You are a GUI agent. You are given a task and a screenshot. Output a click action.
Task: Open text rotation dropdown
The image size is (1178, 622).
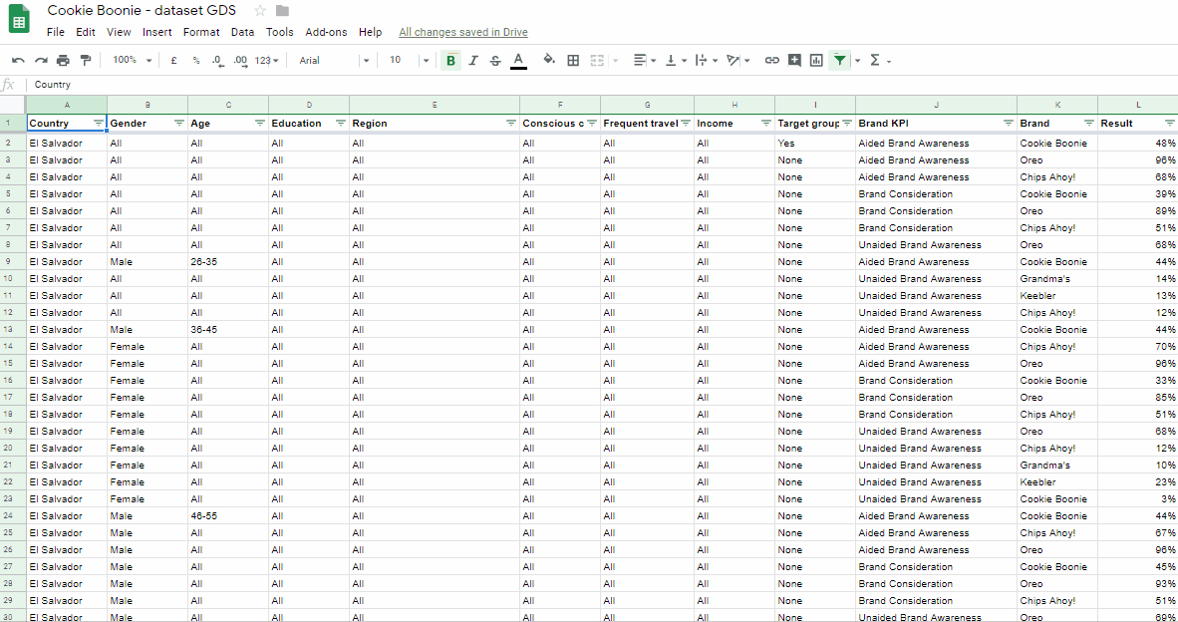point(738,60)
